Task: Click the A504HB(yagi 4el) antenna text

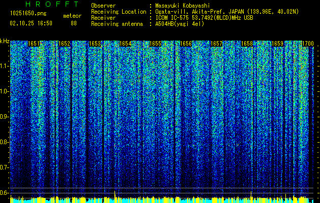Action: [x=180, y=24]
